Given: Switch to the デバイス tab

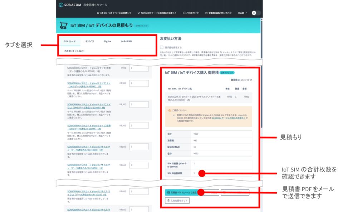Looking at the screenshot, I should point(90,41).
